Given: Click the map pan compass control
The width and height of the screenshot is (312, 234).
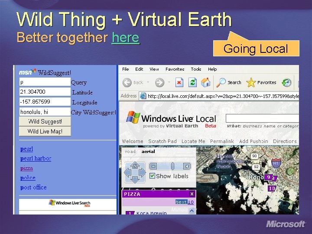Looking at the screenshot, I should tap(135, 172).
